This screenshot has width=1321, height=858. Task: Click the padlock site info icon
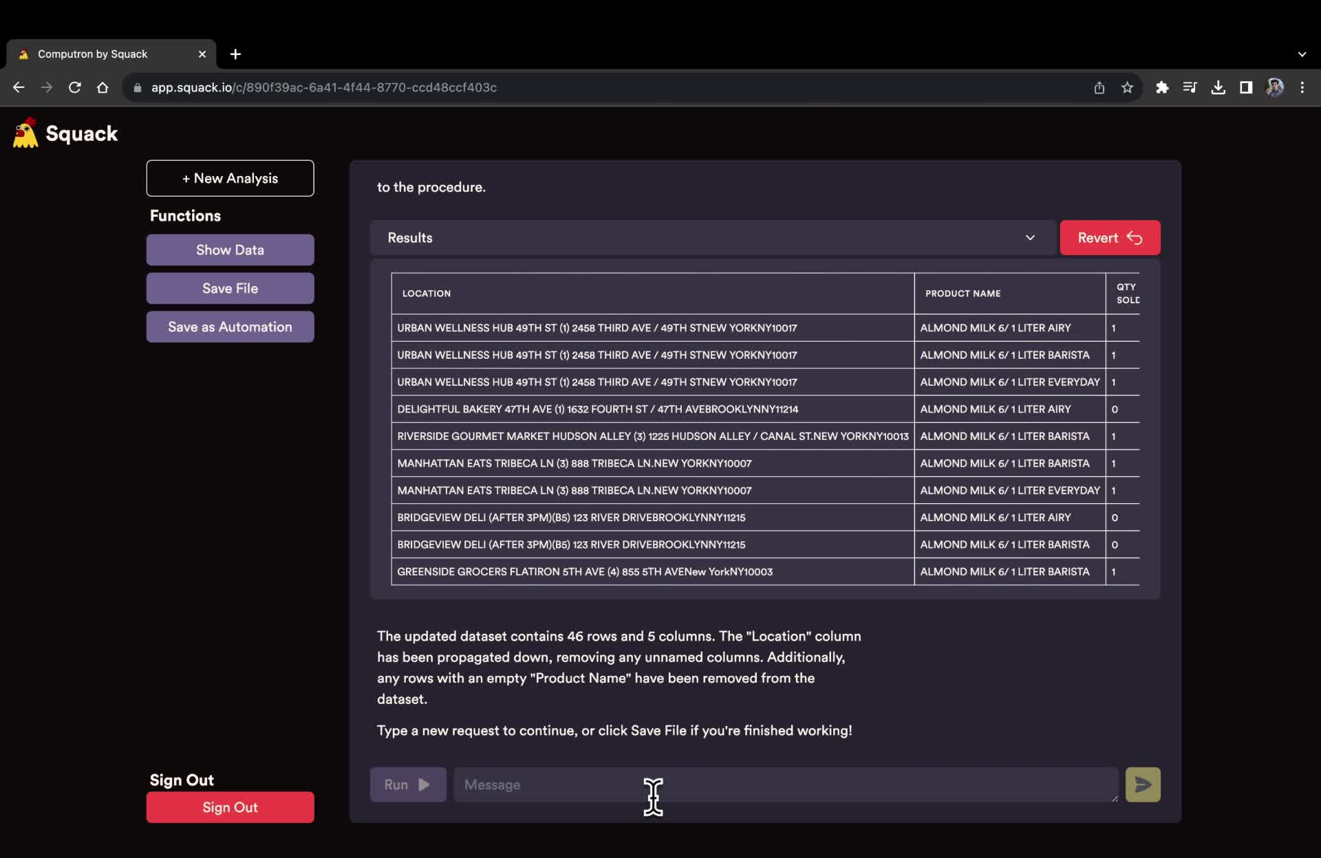(137, 87)
